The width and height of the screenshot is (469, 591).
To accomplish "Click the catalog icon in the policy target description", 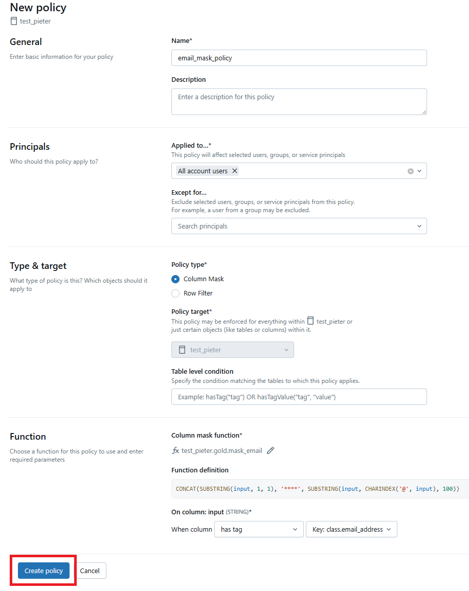I will pos(310,321).
